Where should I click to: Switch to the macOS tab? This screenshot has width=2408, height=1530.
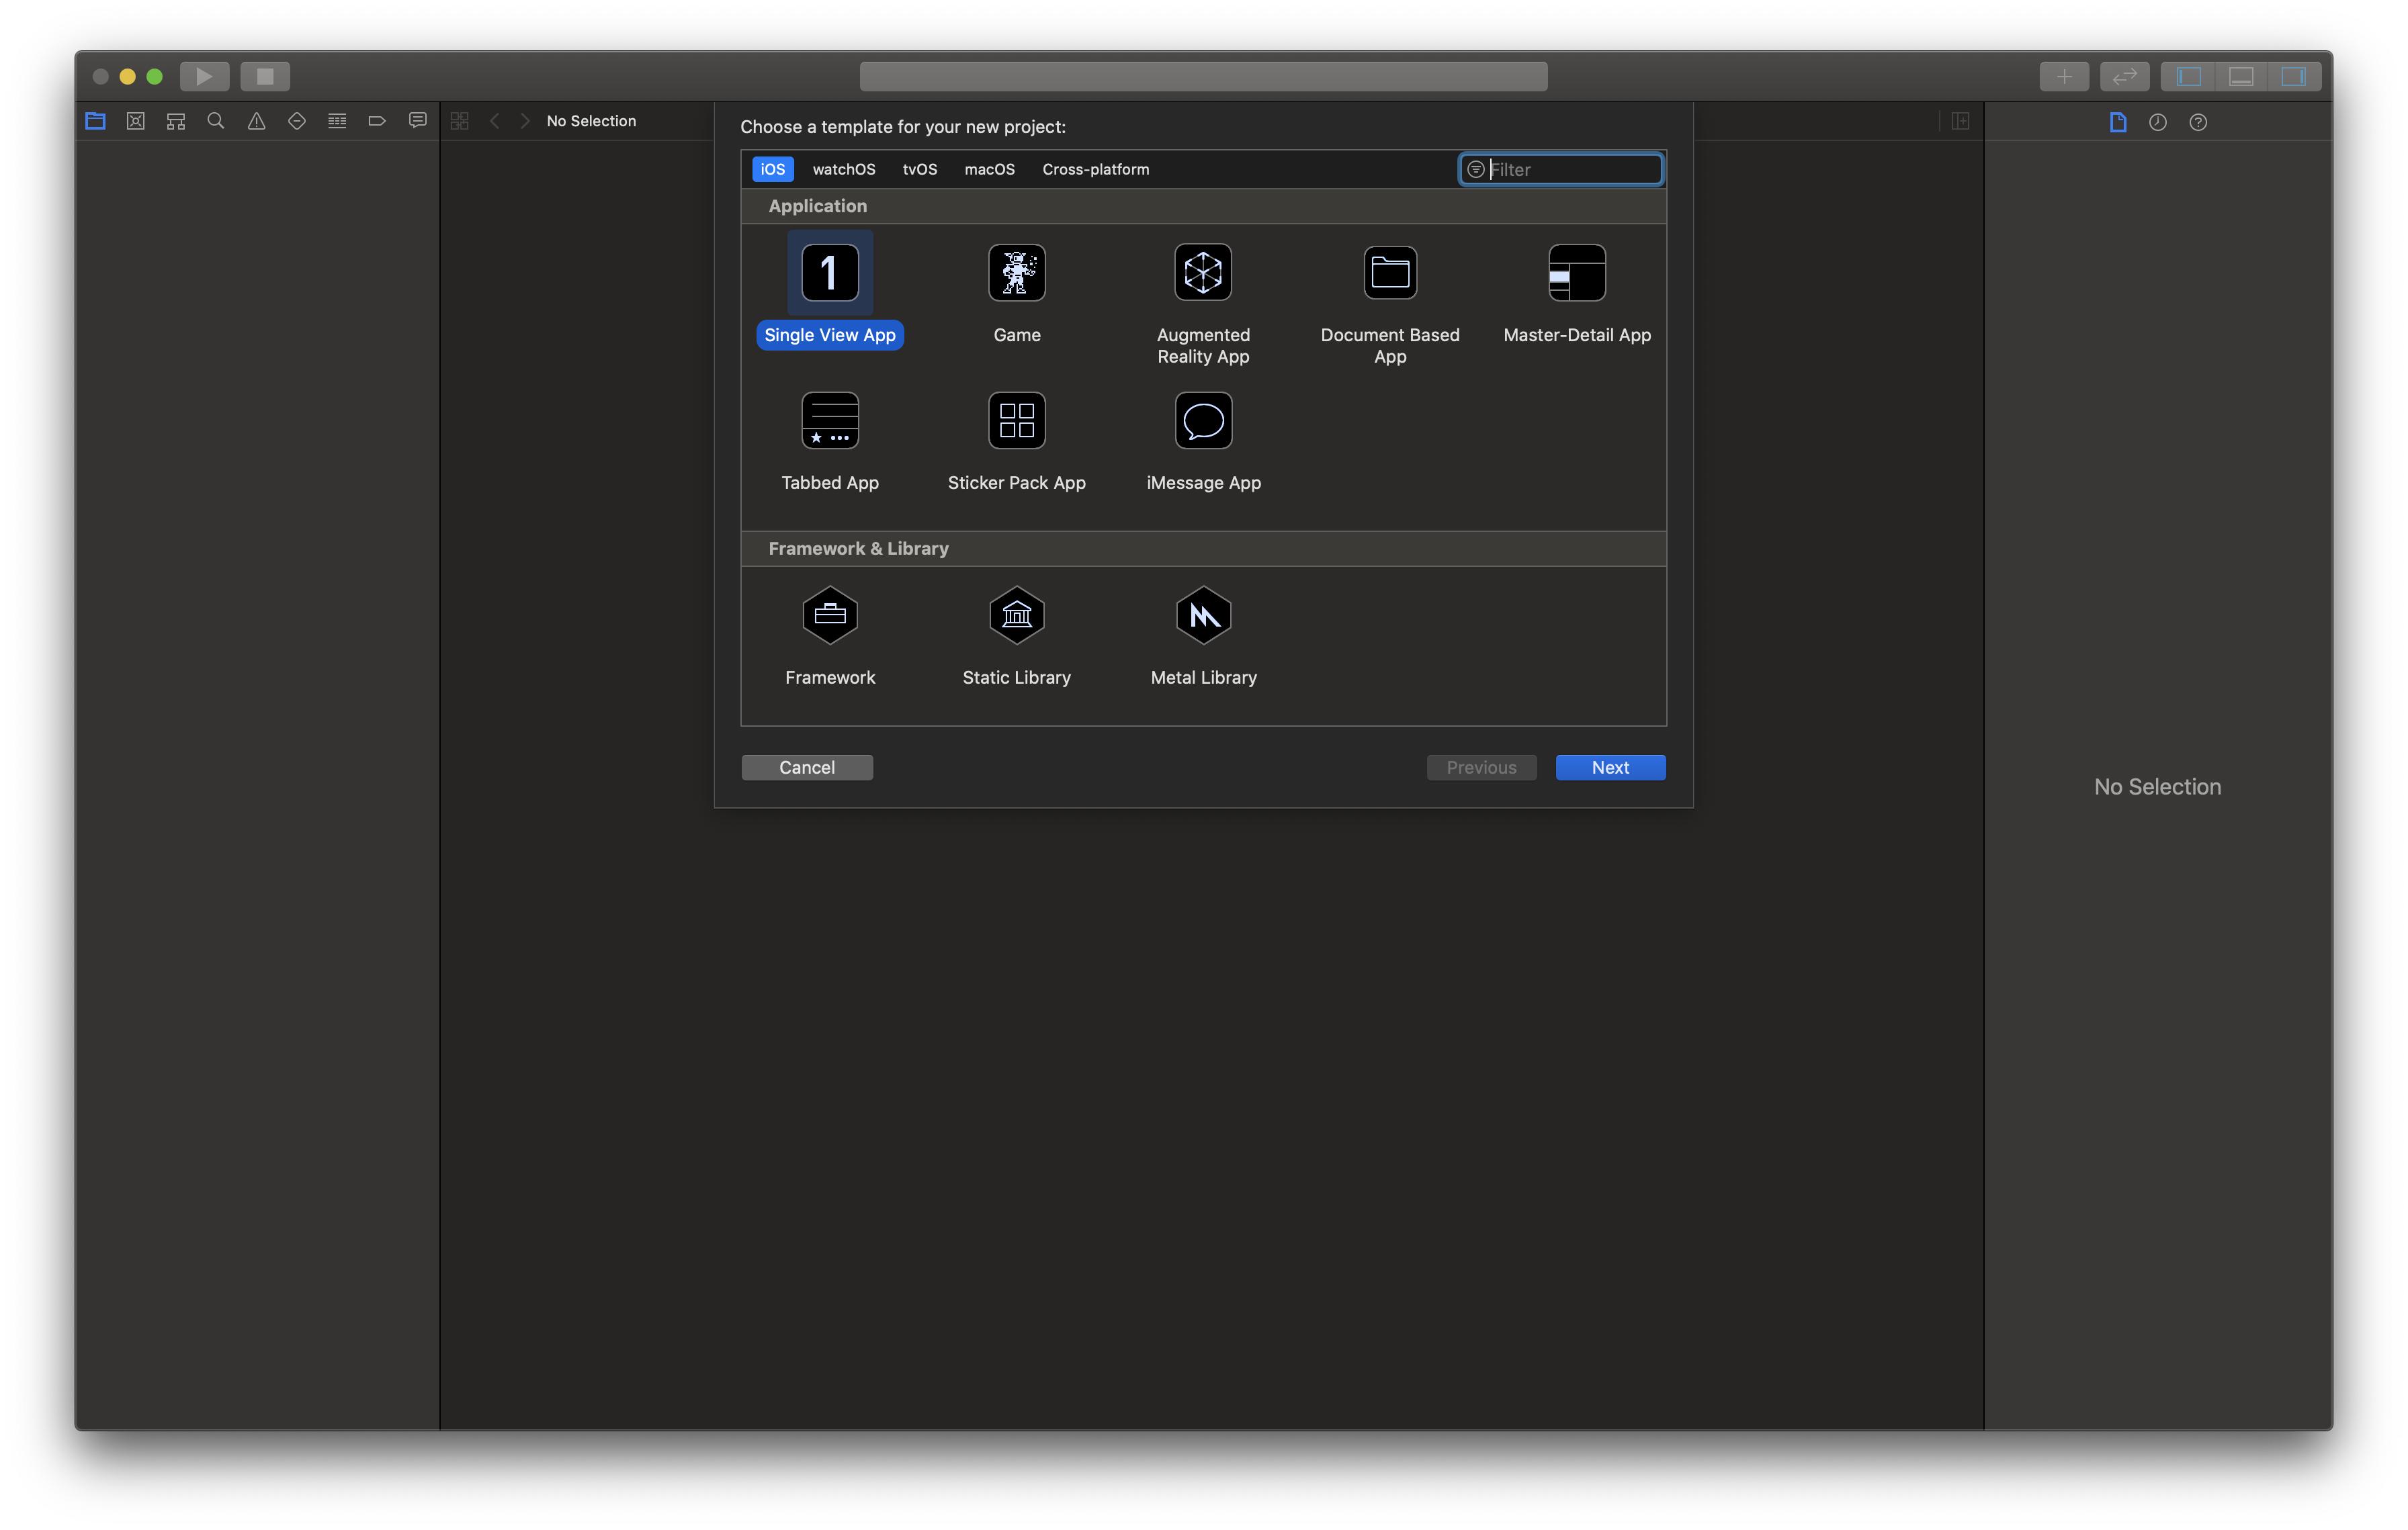pyautogui.click(x=989, y=169)
